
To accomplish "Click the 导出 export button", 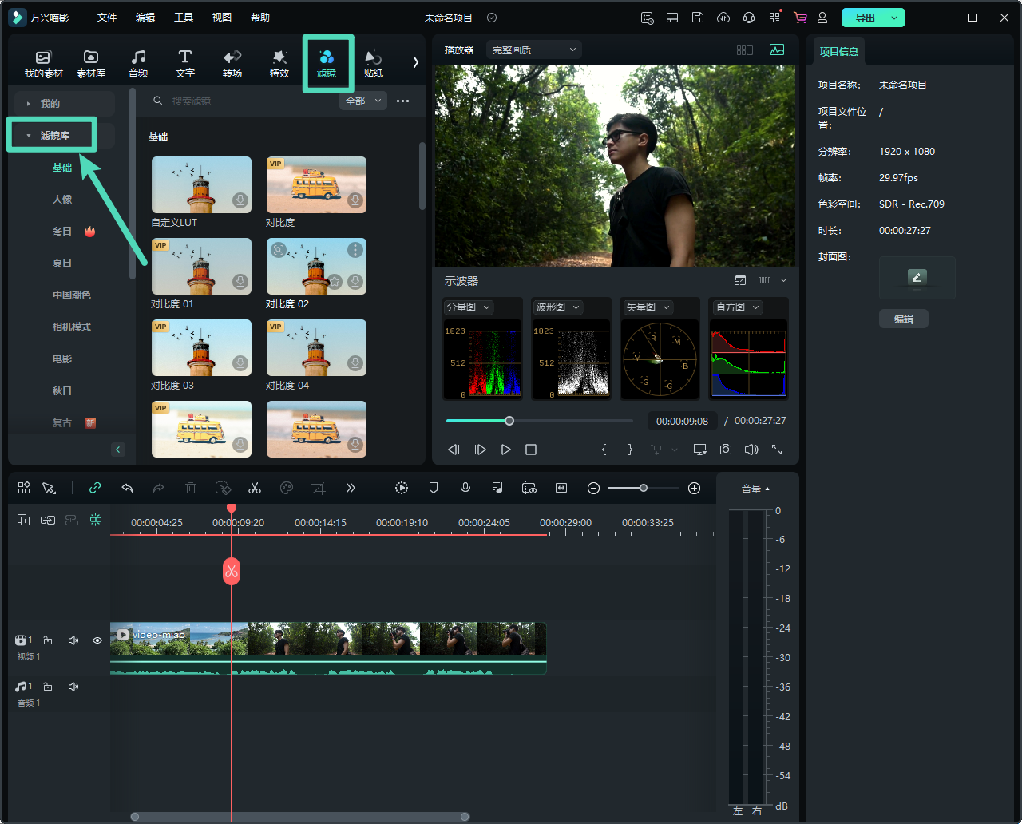I will 866,18.
